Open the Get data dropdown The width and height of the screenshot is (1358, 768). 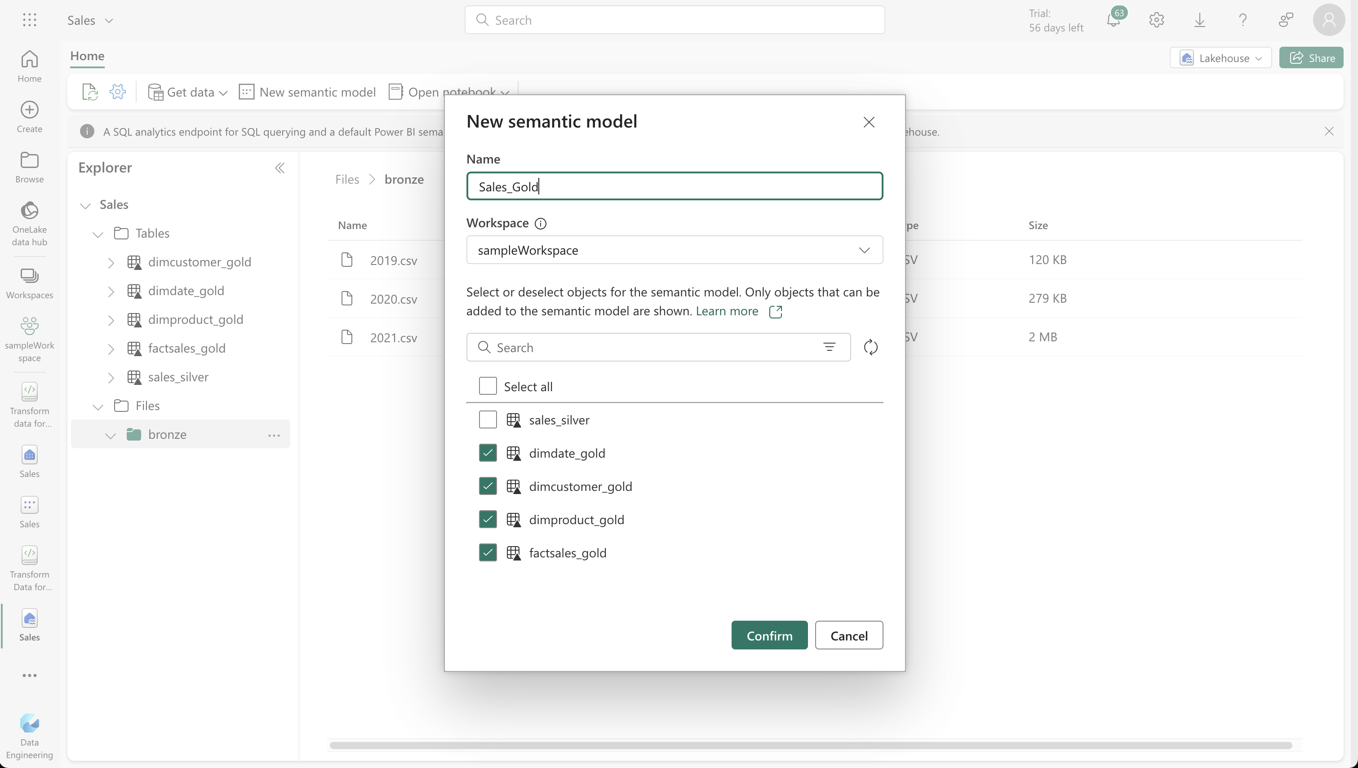tap(187, 92)
